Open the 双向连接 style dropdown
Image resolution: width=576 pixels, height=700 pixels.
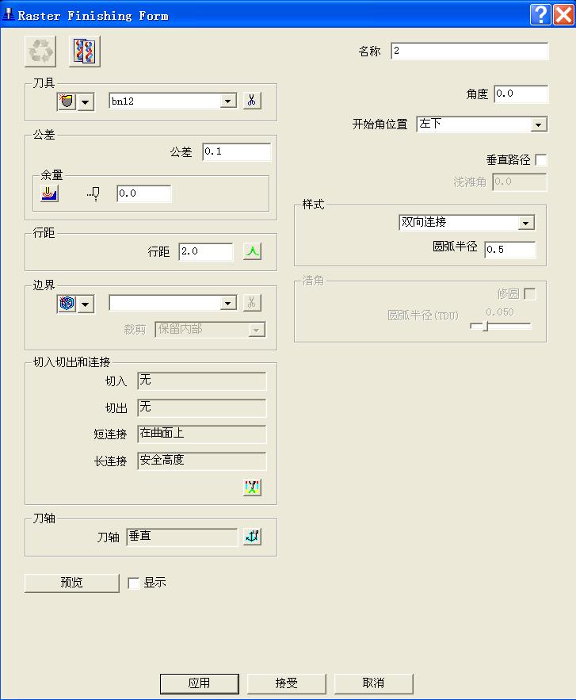(x=526, y=224)
